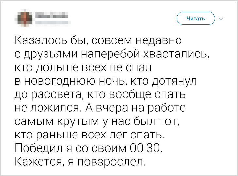This screenshot has height=176, width=238.
Task: Click the blurred username handle below name
Action: [52, 22]
